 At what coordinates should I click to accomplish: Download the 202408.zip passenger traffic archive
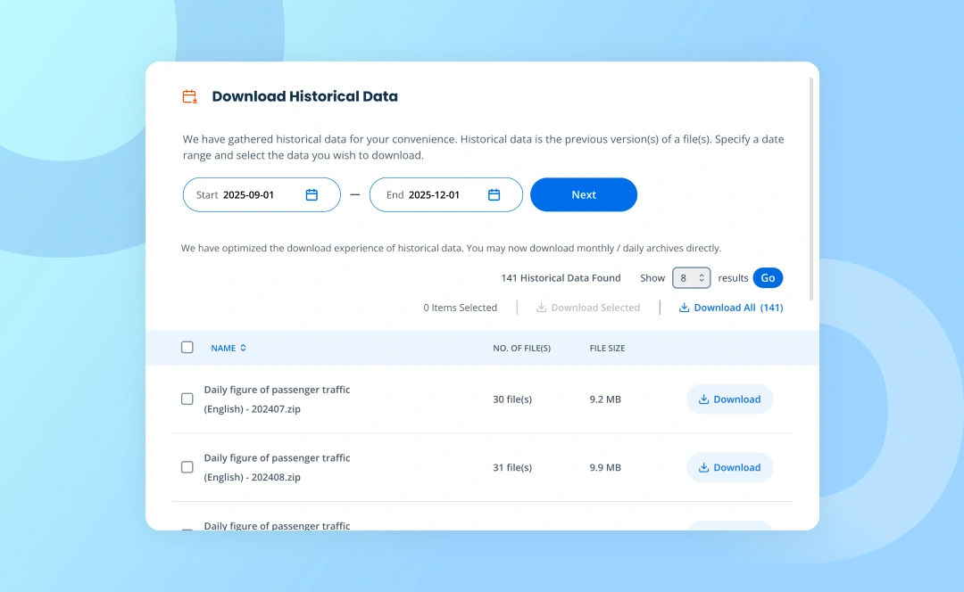pyautogui.click(x=730, y=467)
